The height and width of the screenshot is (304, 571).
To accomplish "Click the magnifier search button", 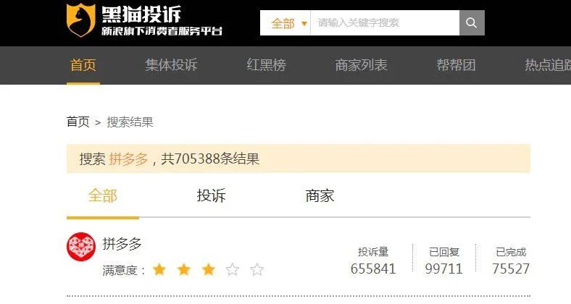I will [472, 23].
